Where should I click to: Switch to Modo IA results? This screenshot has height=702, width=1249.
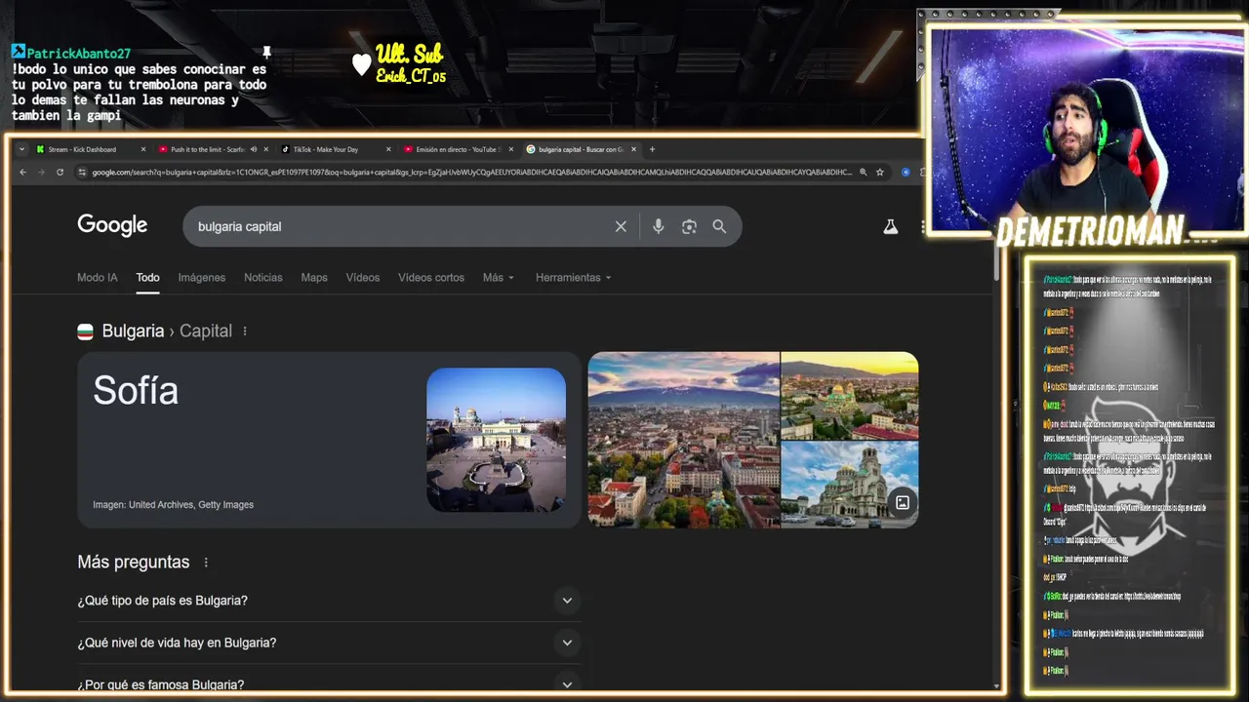(x=98, y=278)
